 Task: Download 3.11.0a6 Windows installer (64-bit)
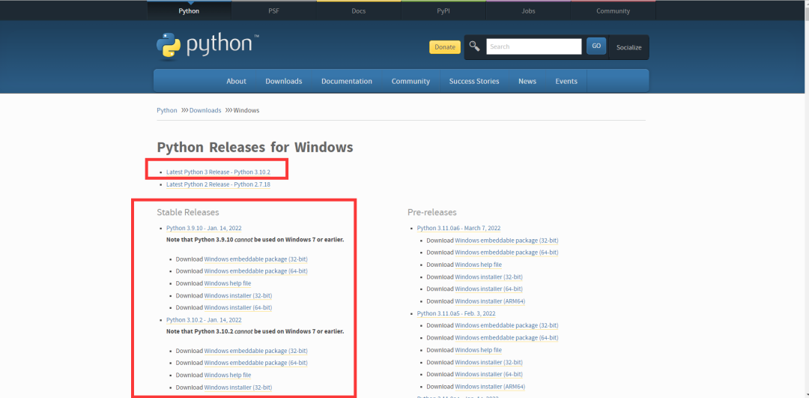pyautogui.click(x=488, y=289)
